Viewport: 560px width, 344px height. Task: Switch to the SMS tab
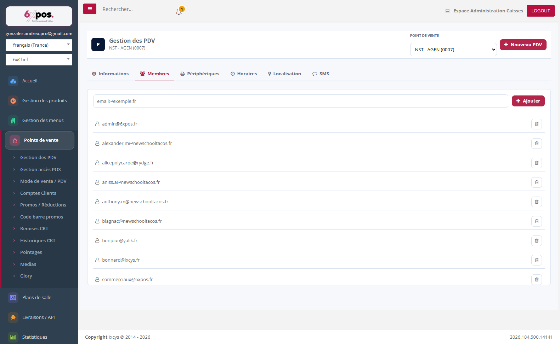tap(321, 74)
